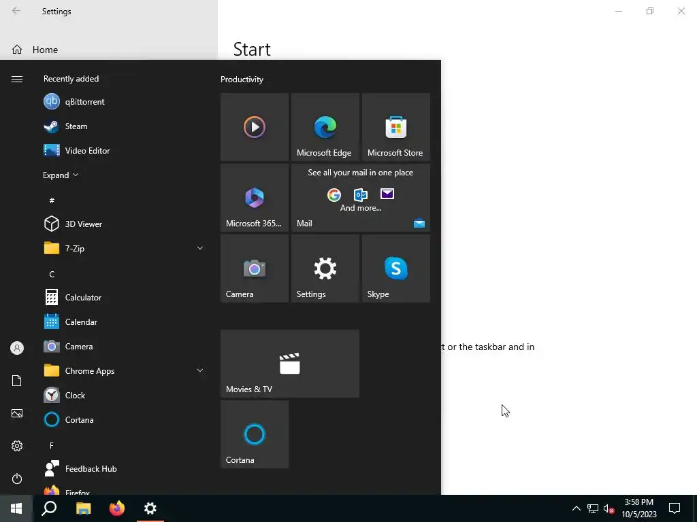Click the # letter index header
The image size is (697, 522).
click(52, 201)
